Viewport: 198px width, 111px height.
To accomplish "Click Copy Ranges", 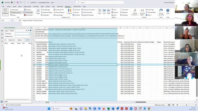I will [58, 15].
